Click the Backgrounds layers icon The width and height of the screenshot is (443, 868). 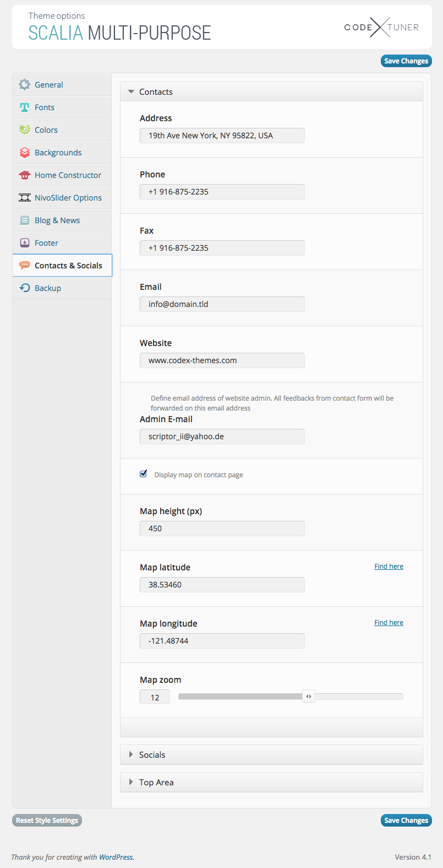[x=24, y=153]
